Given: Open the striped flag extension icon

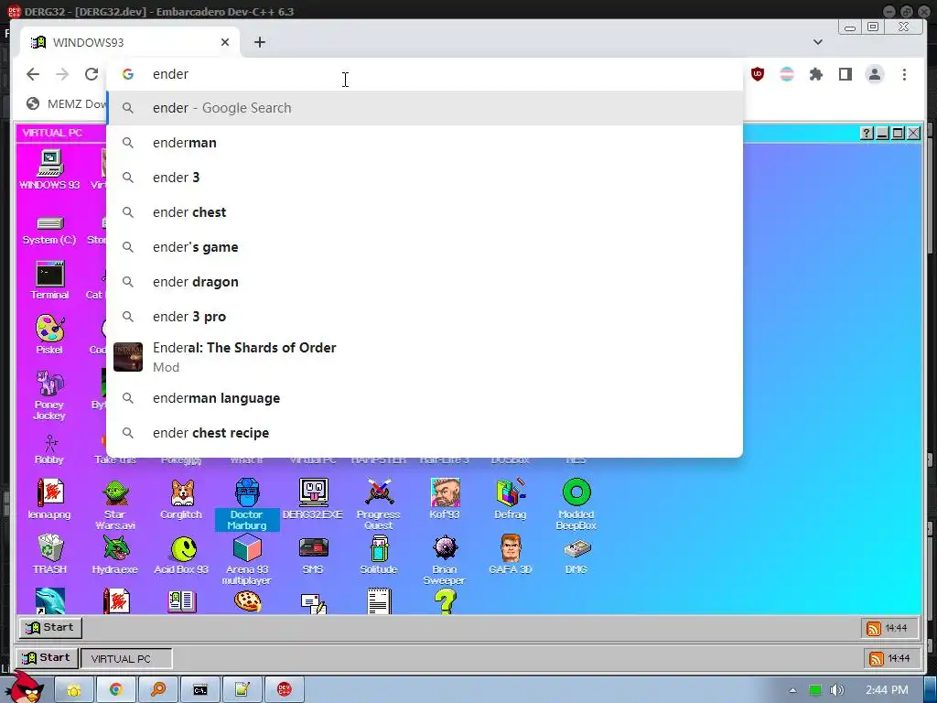Looking at the screenshot, I should click(787, 74).
